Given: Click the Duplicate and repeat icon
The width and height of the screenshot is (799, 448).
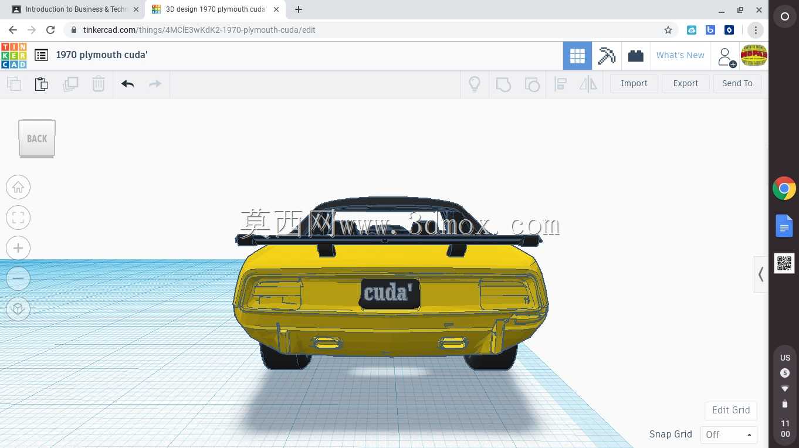Looking at the screenshot, I should click(70, 84).
